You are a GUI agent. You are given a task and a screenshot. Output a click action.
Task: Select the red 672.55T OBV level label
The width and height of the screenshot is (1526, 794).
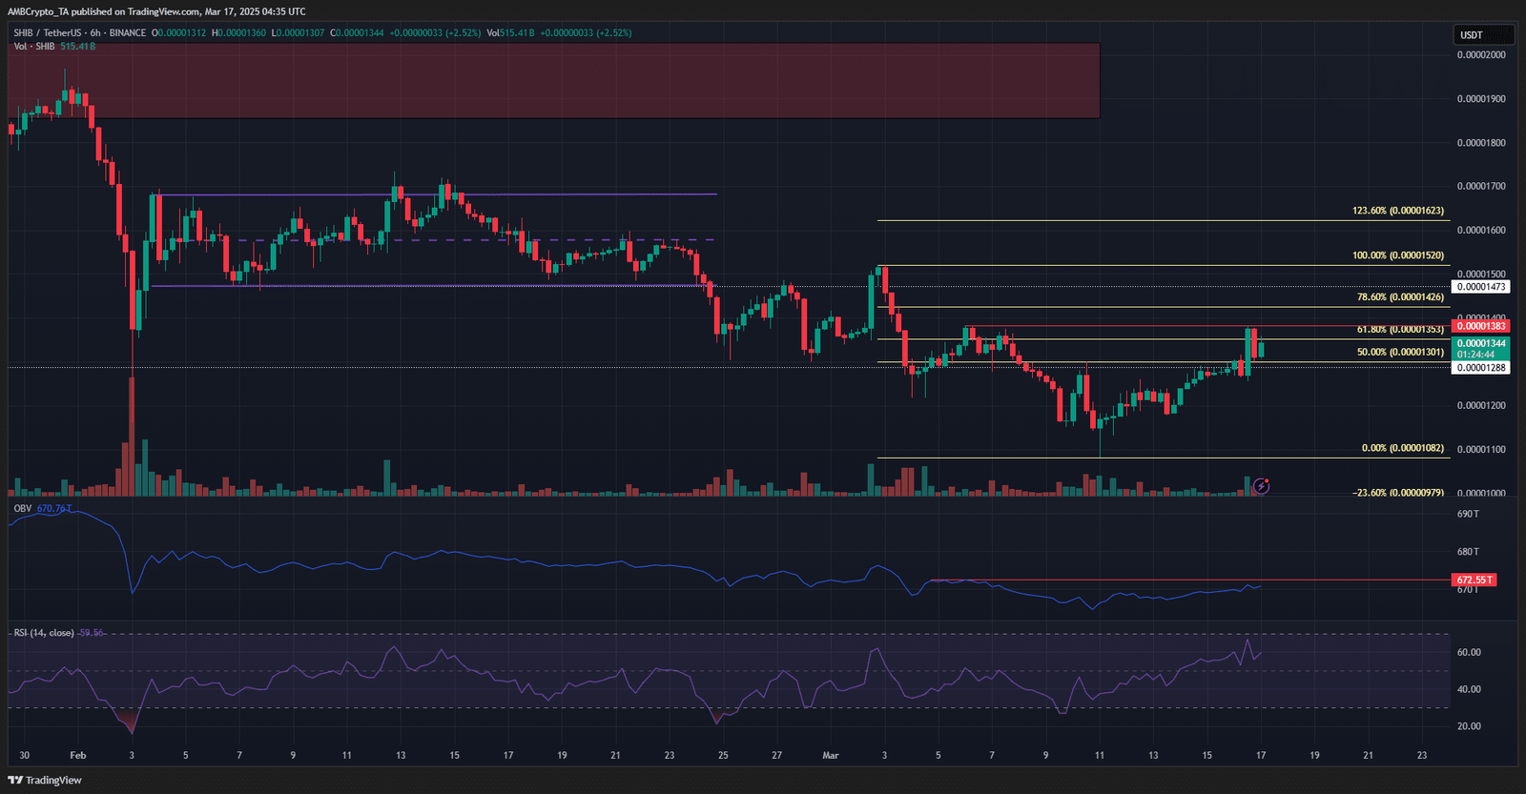click(x=1474, y=580)
